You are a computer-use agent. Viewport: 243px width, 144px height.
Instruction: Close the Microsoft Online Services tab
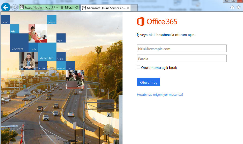coord(128,8)
